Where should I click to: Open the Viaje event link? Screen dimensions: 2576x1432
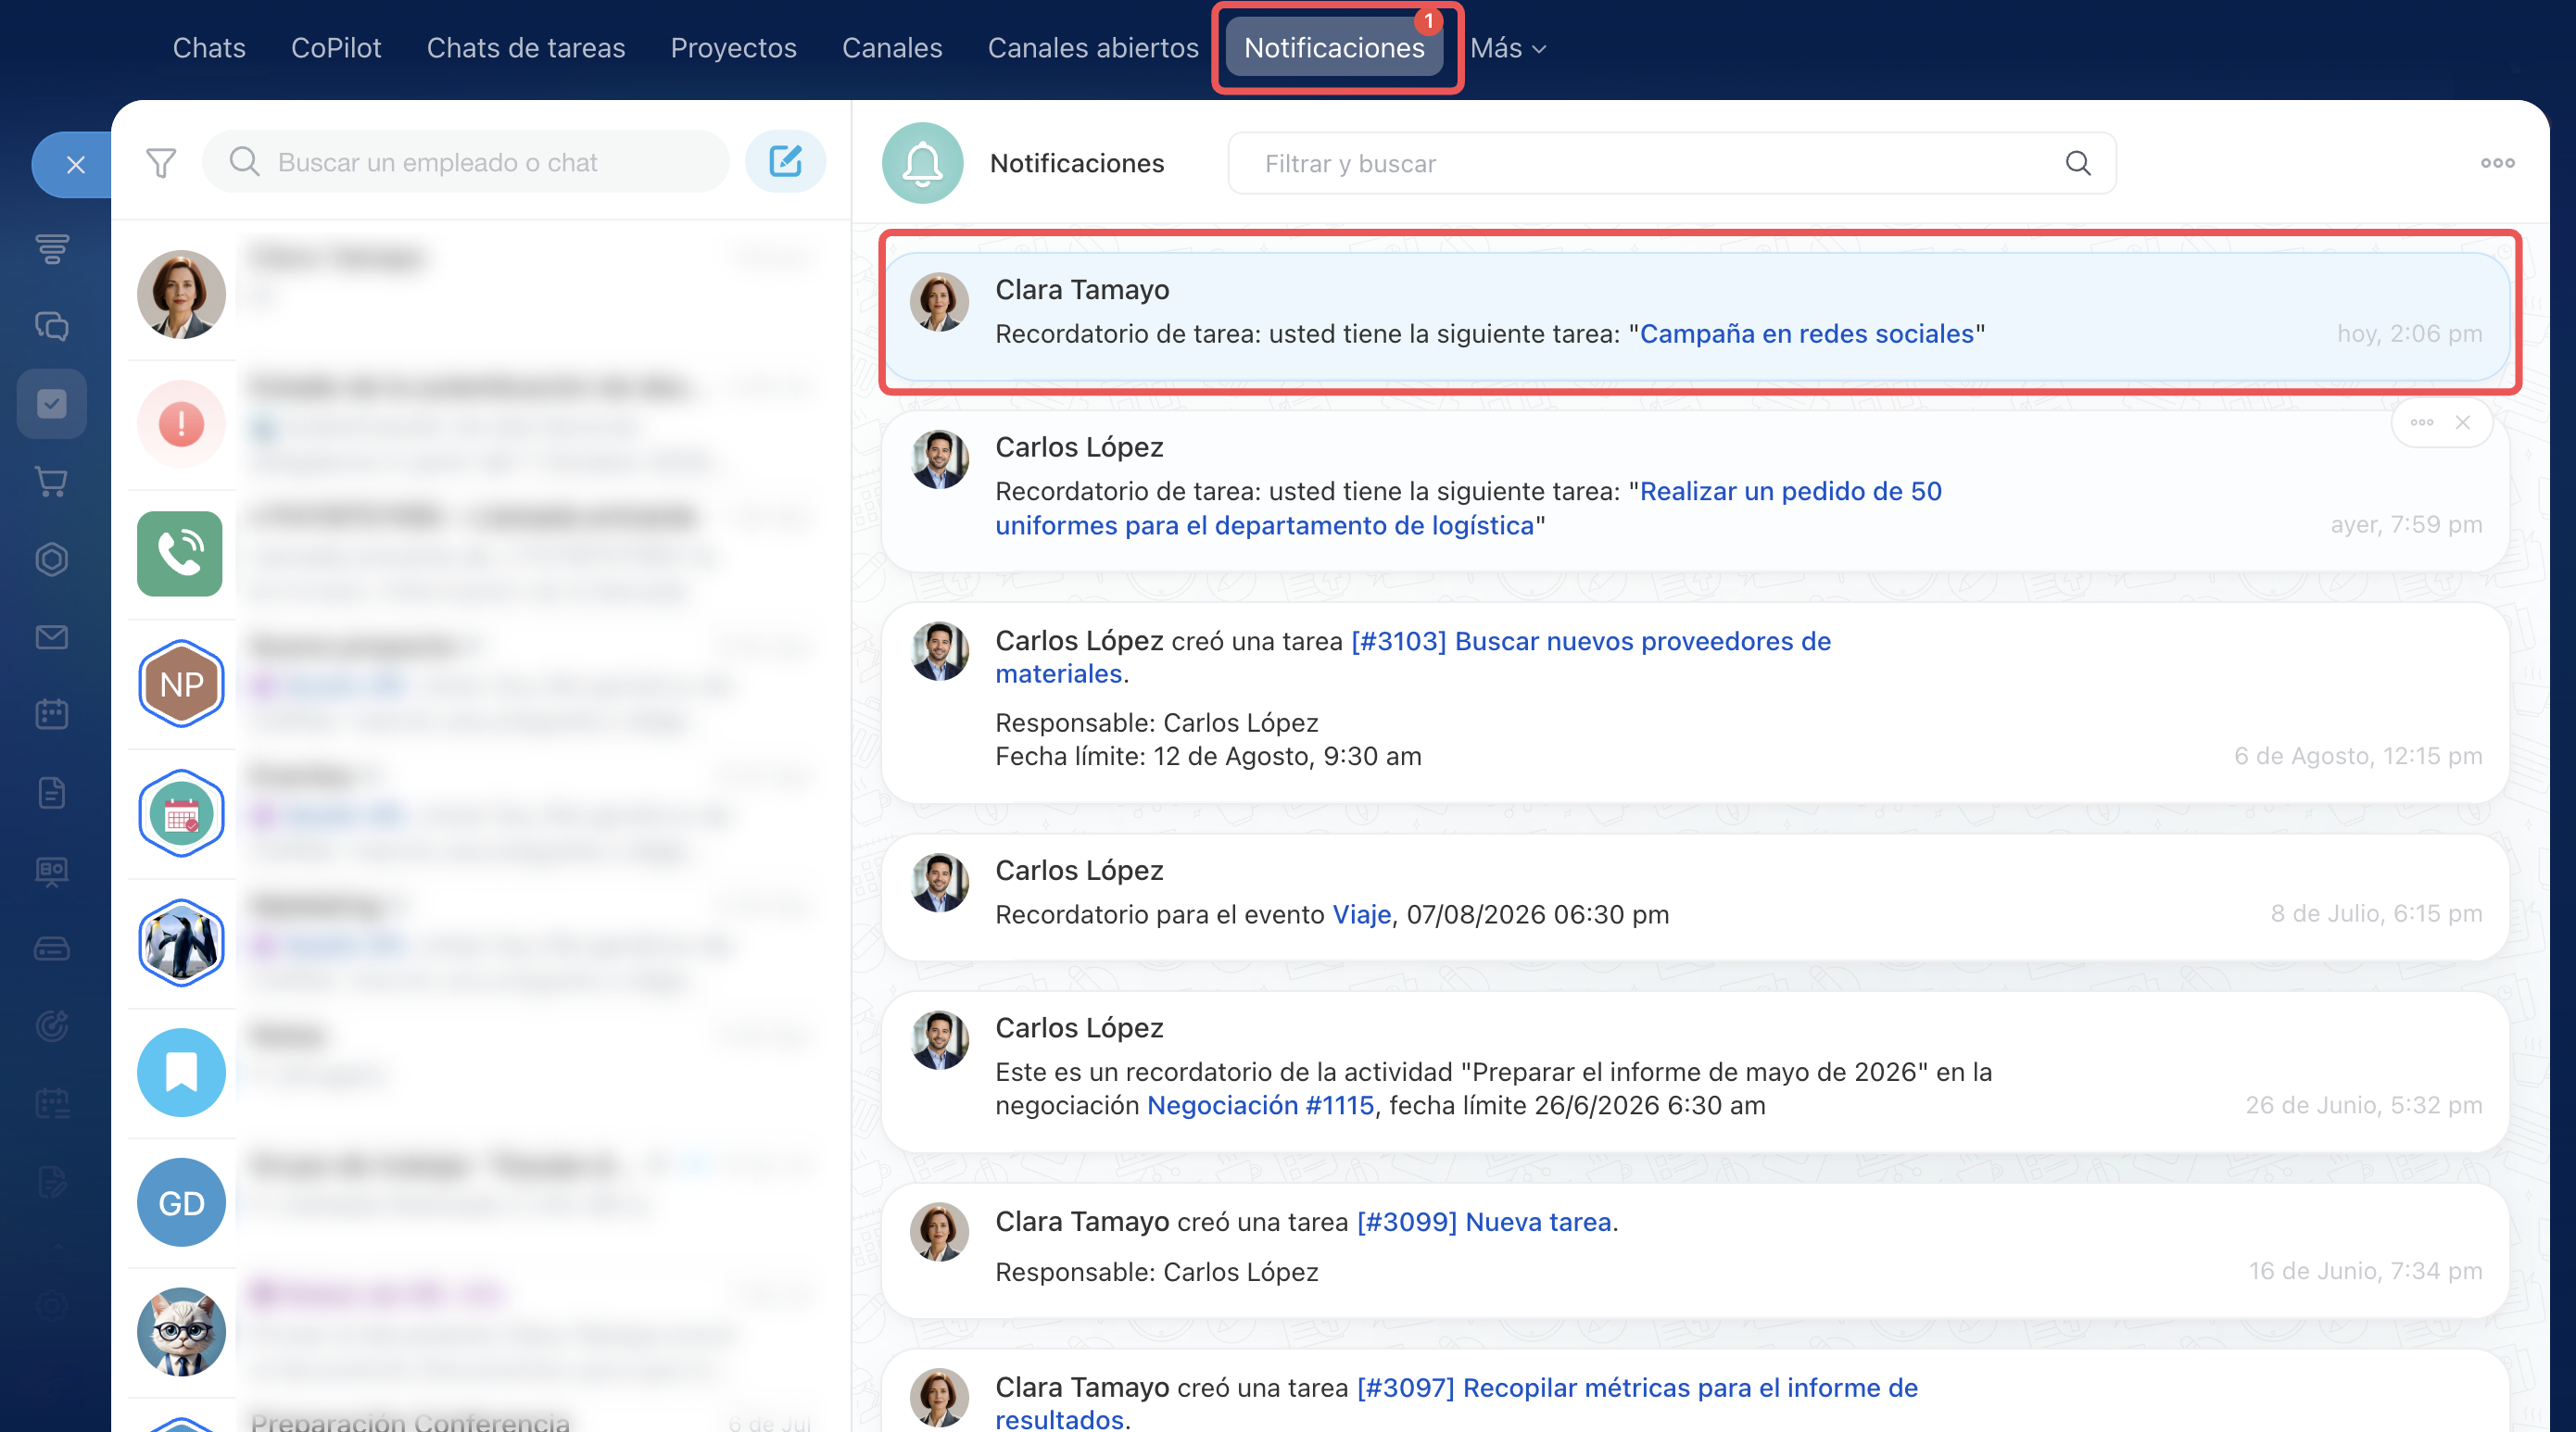click(x=1362, y=914)
